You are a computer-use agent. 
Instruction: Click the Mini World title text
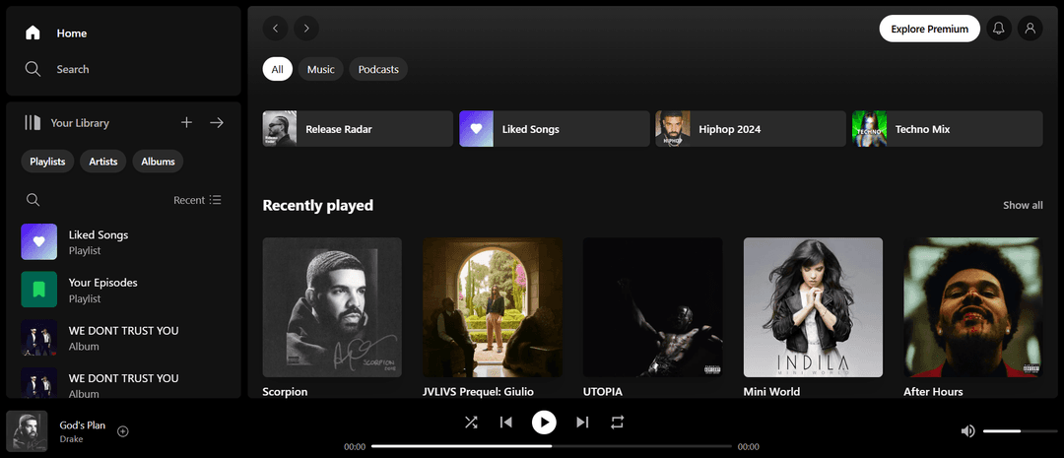[x=771, y=391]
